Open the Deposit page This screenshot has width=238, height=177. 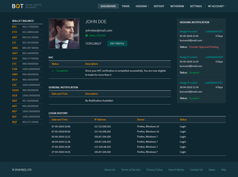coord(159,6)
